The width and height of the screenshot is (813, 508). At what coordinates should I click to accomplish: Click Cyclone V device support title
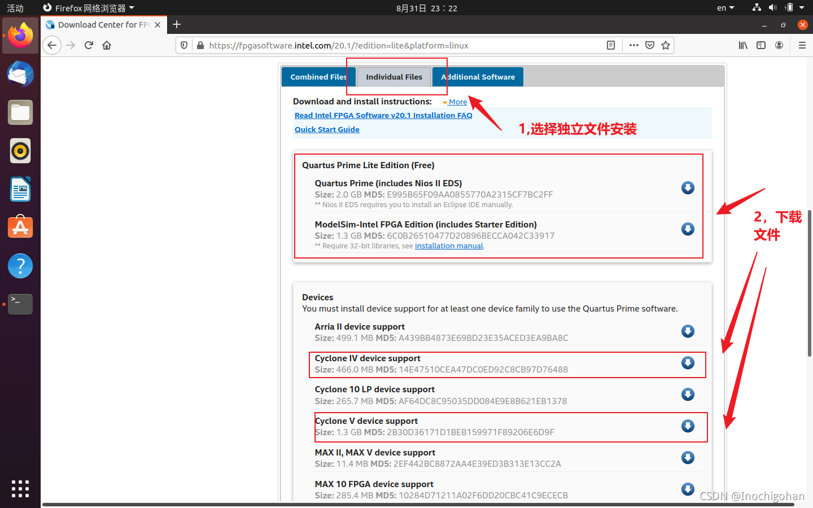pos(366,421)
